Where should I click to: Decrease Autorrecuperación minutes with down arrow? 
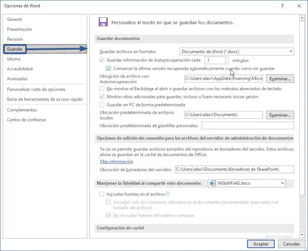[226, 62]
